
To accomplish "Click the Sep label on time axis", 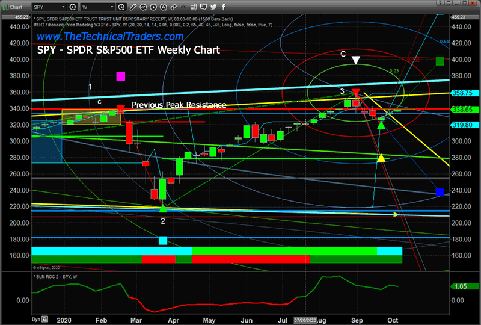I will coord(357,320).
